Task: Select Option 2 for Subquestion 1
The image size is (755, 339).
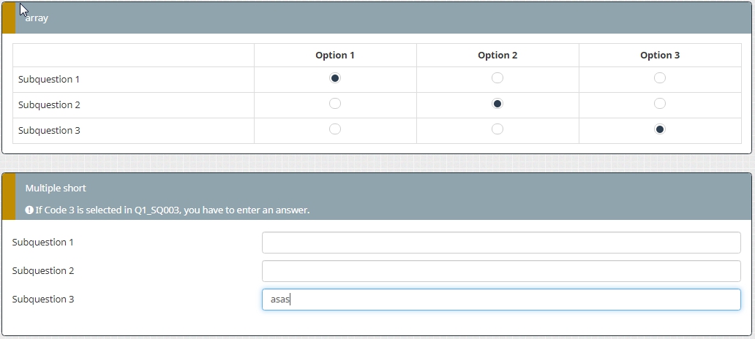Action: 497,78
